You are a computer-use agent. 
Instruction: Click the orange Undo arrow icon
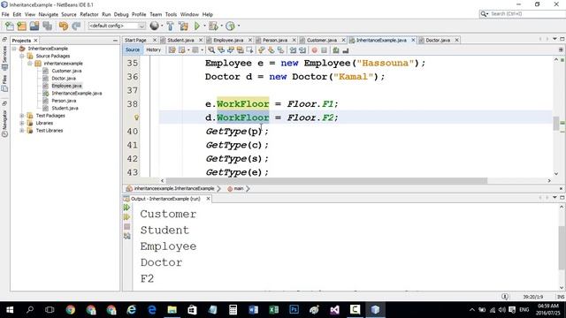coord(64,26)
